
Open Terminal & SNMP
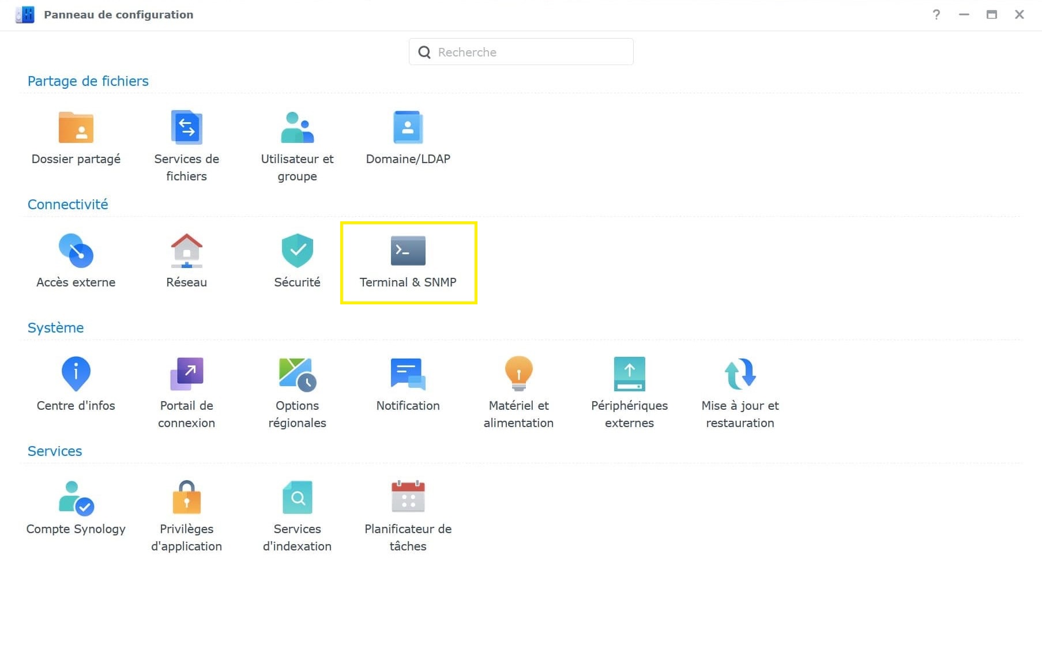click(x=408, y=251)
